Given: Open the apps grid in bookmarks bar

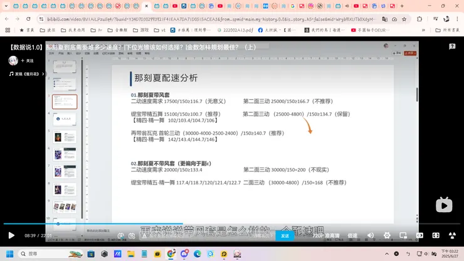Looking at the screenshot, I should (x=8, y=30).
